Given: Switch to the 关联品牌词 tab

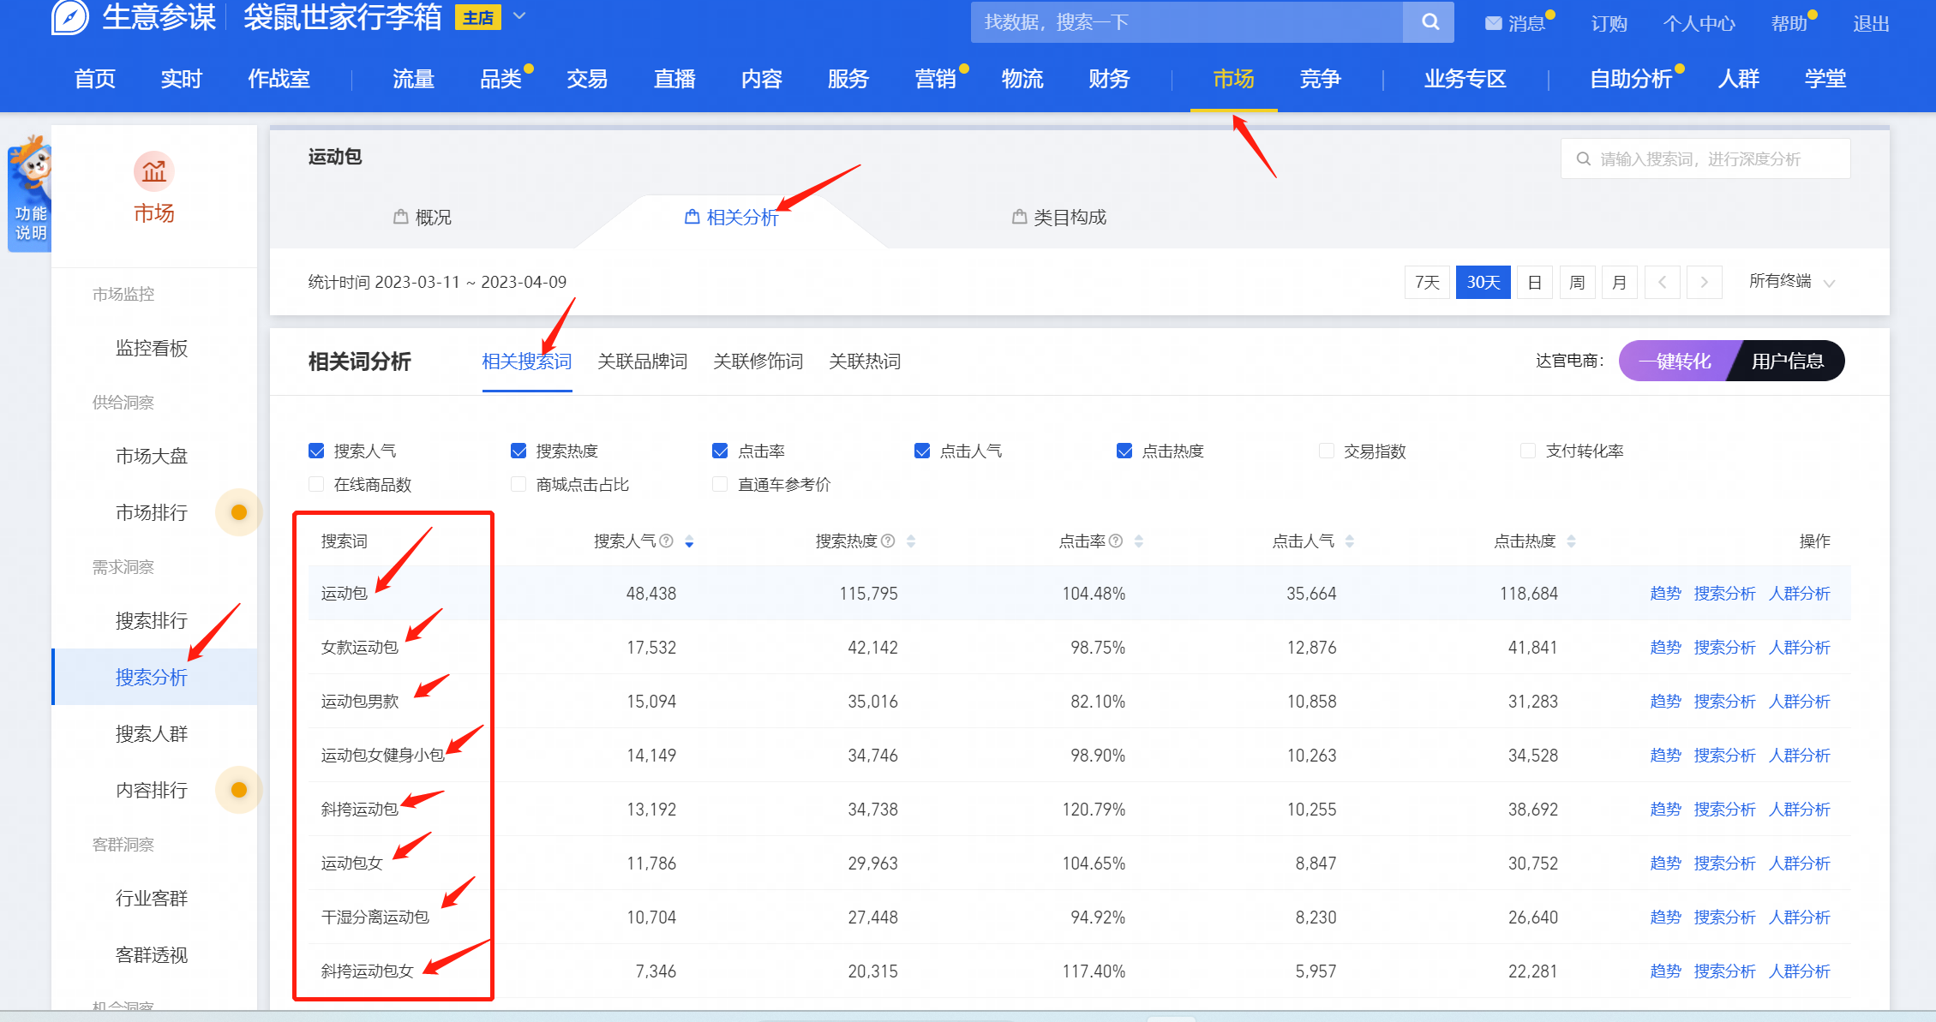Looking at the screenshot, I should tap(642, 362).
